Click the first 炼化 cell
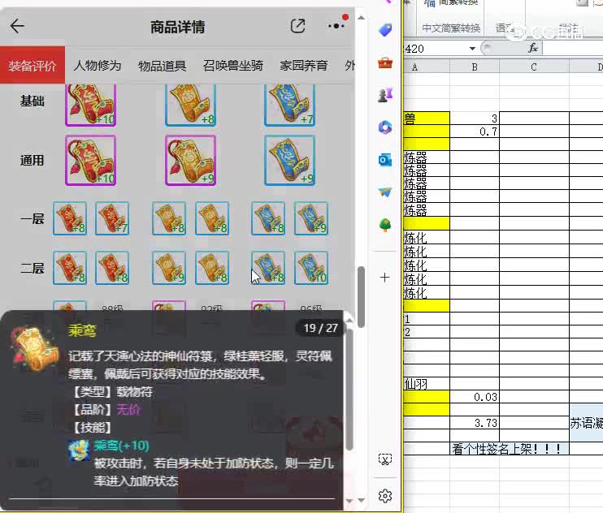The width and height of the screenshot is (603, 513). point(427,237)
